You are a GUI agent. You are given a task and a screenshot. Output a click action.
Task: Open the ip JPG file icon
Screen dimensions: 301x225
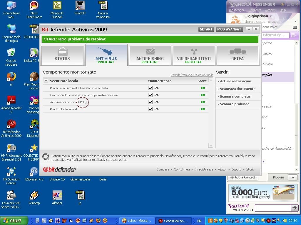tap(80, 198)
